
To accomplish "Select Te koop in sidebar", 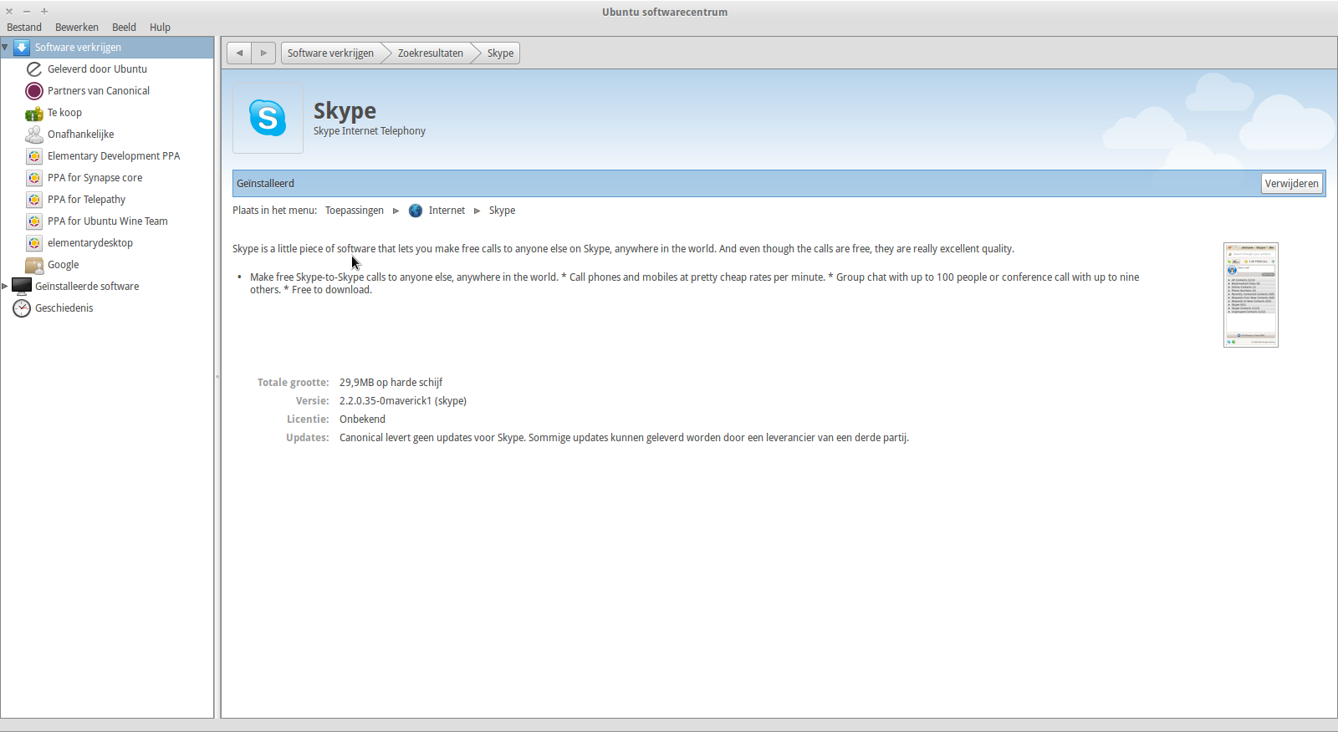I will (64, 113).
